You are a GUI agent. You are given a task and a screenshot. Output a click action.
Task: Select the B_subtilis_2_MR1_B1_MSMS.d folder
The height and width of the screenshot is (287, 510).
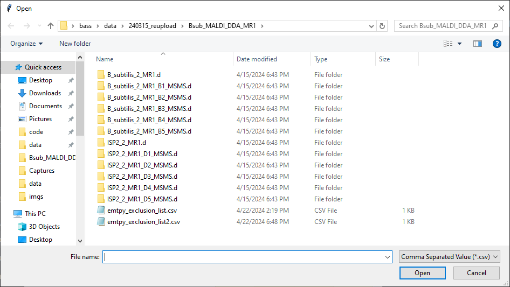point(149,86)
